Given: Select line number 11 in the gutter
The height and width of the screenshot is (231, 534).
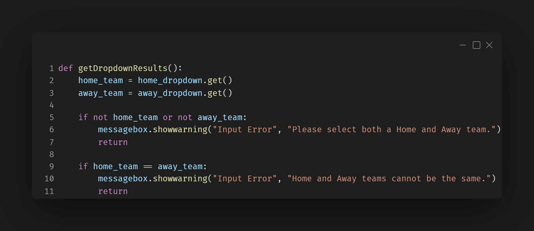Looking at the screenshot, I should (49, 191).
